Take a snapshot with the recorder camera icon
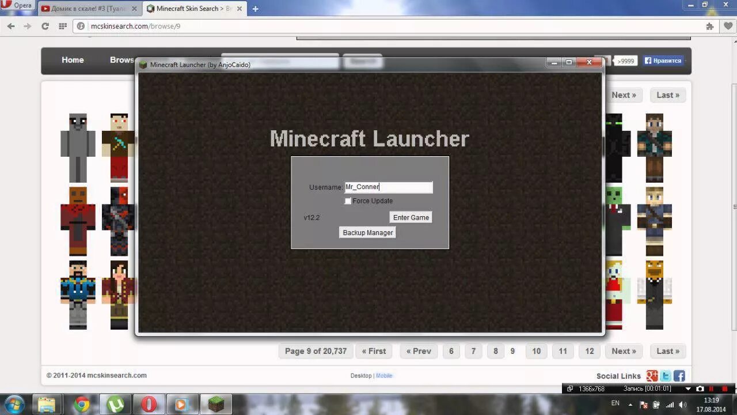737x415 pixels. [700, 389]
